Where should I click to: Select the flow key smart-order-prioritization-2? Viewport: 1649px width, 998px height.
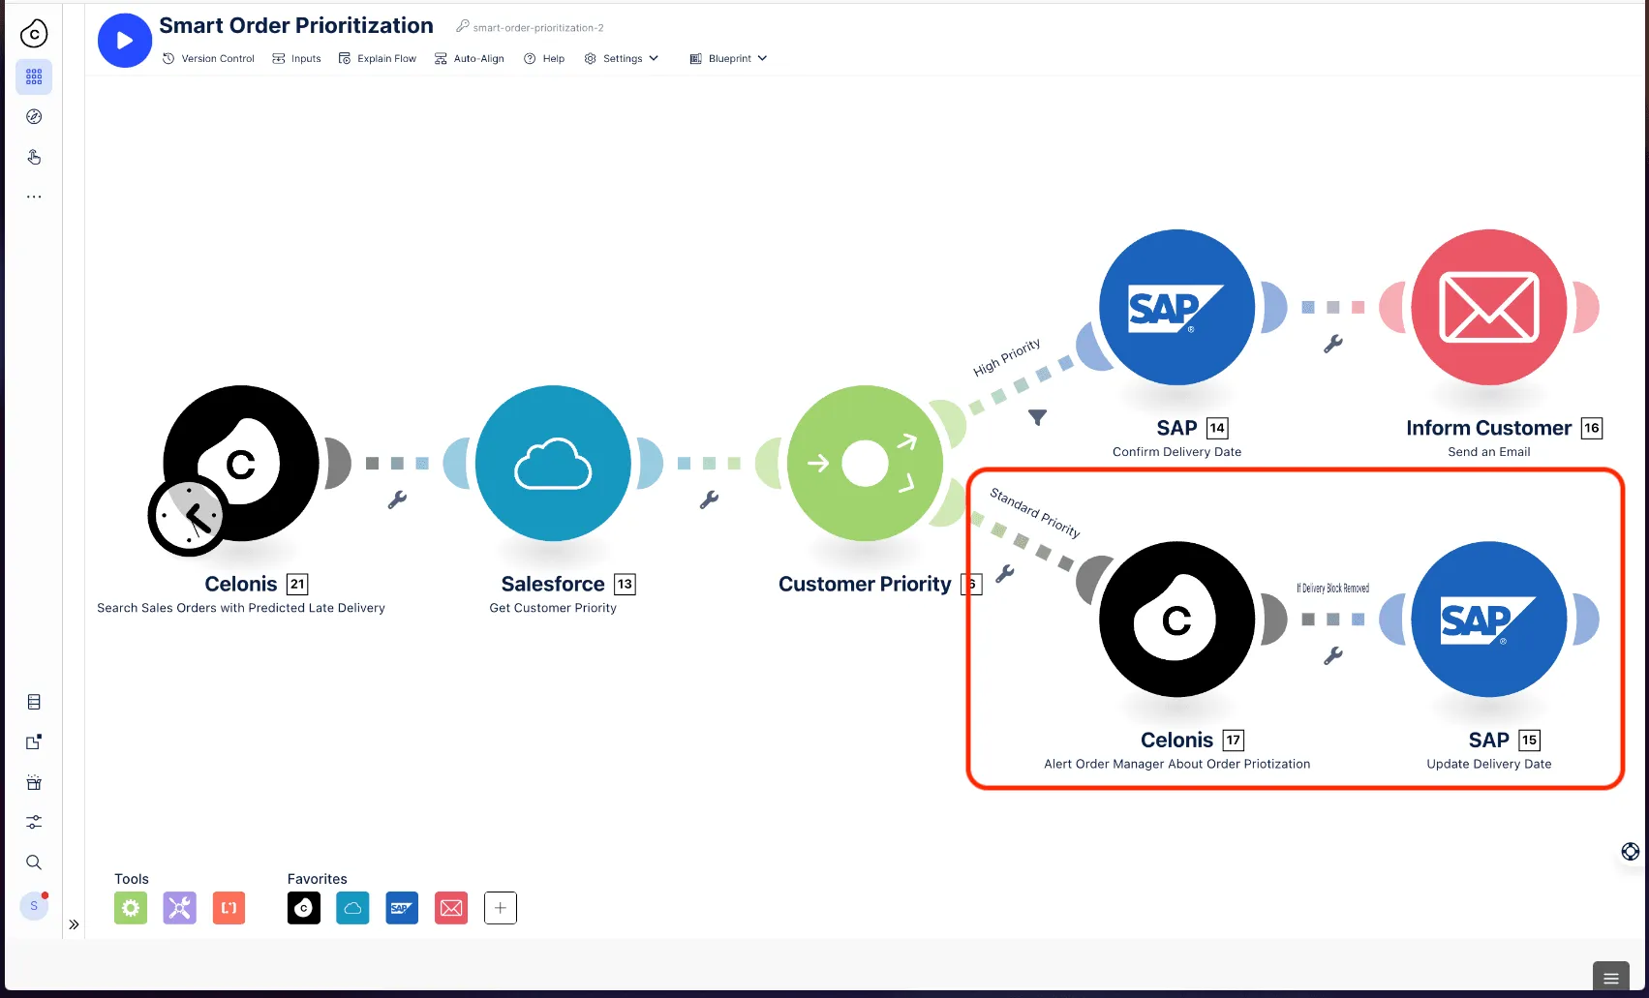pos(530,28)
